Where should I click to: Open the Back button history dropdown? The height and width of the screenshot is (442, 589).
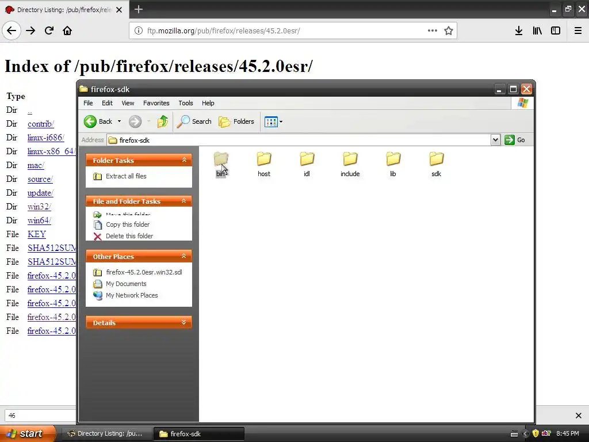[120, 121]
